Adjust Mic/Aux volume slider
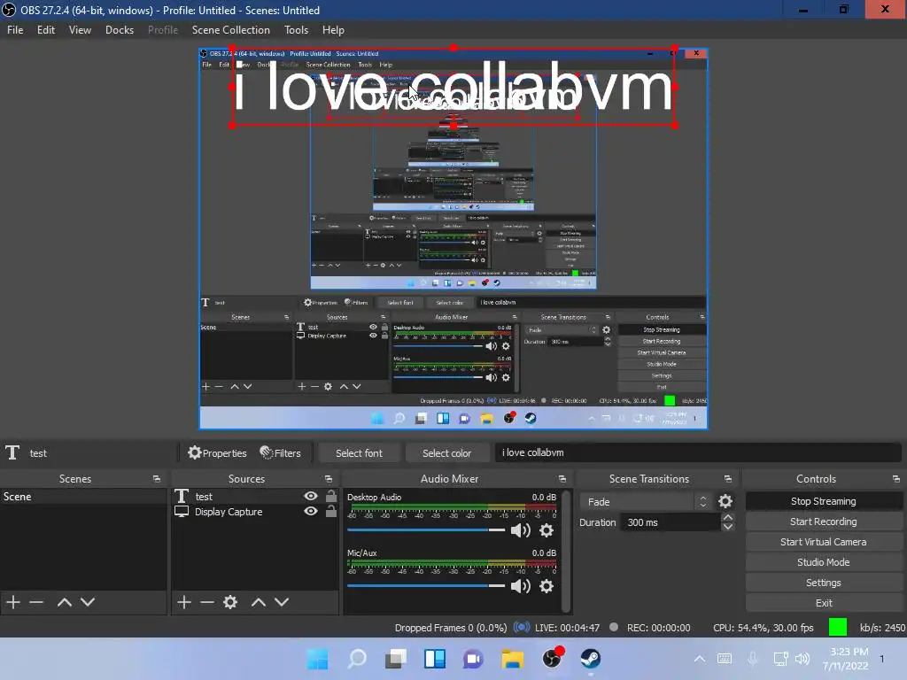This screenshot has width=907, height=680. click(x=426, y=586)
